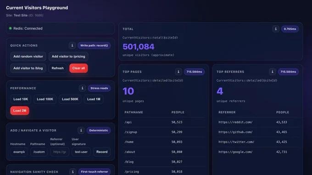Click the https://github.com/ referrer row
312x175 pixels.
click(x=258, y=132)
